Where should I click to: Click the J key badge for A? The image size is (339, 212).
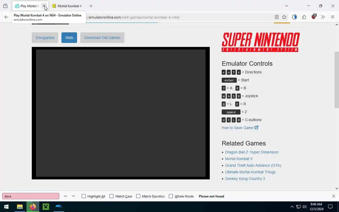[x=224, y=88]
